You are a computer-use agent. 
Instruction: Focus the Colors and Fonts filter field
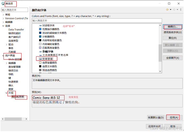97,21
